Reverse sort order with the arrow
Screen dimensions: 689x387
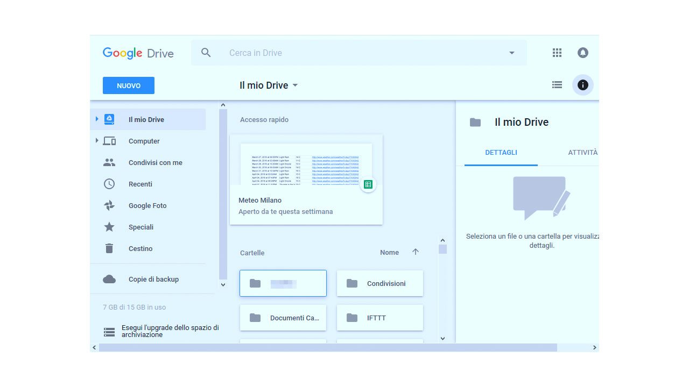[x=415, y=252]
